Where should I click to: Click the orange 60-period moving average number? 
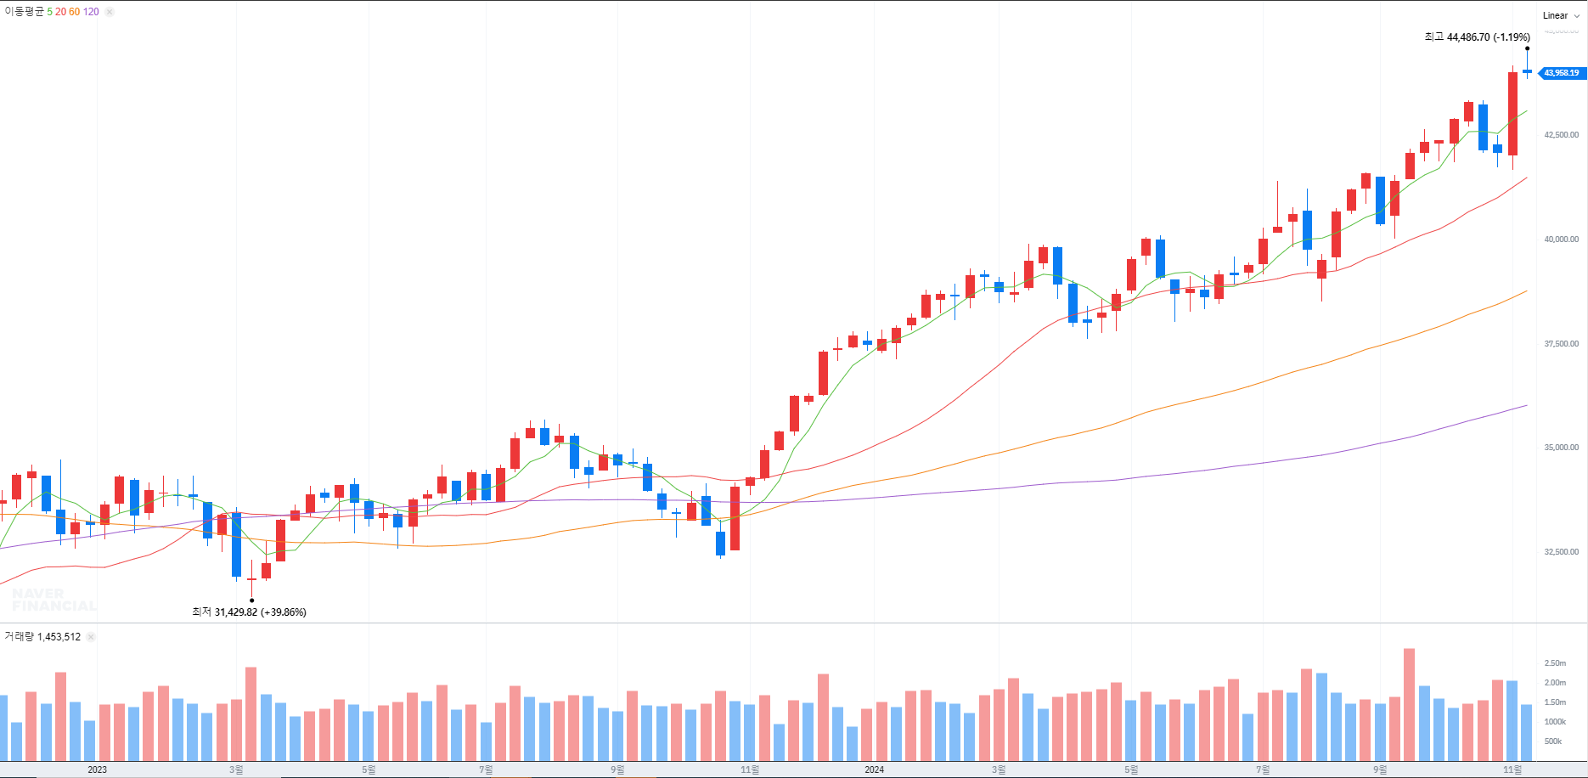[x=75, y=12]
